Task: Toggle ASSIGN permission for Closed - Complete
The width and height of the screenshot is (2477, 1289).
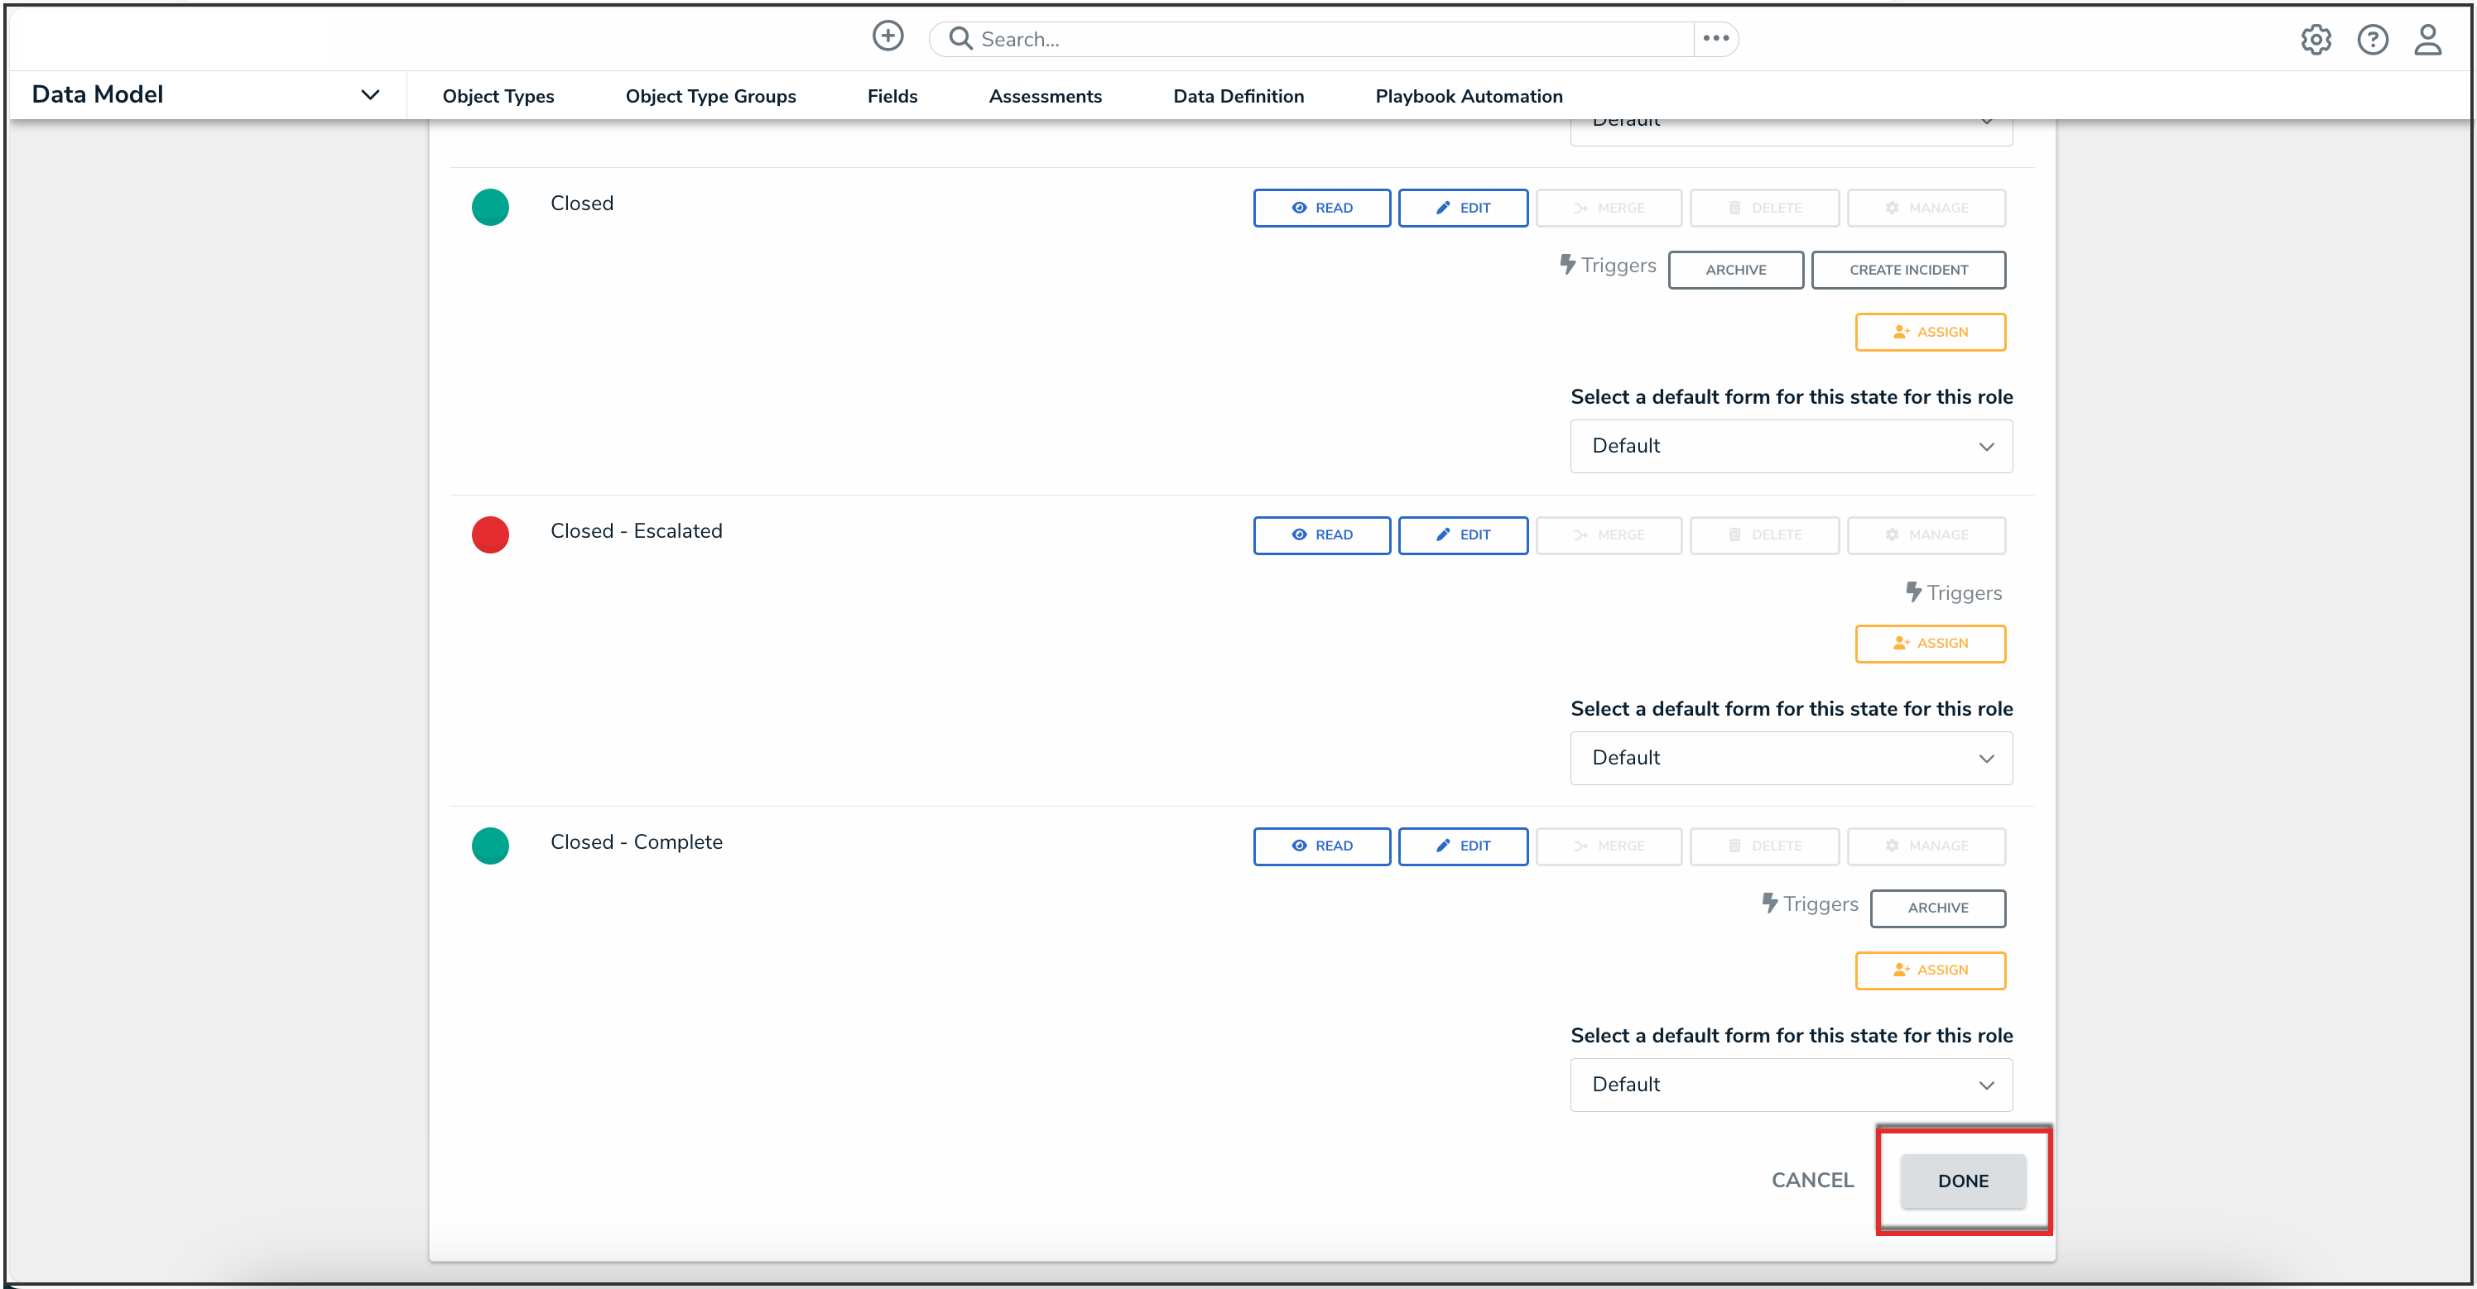Action: point(1930,970)
